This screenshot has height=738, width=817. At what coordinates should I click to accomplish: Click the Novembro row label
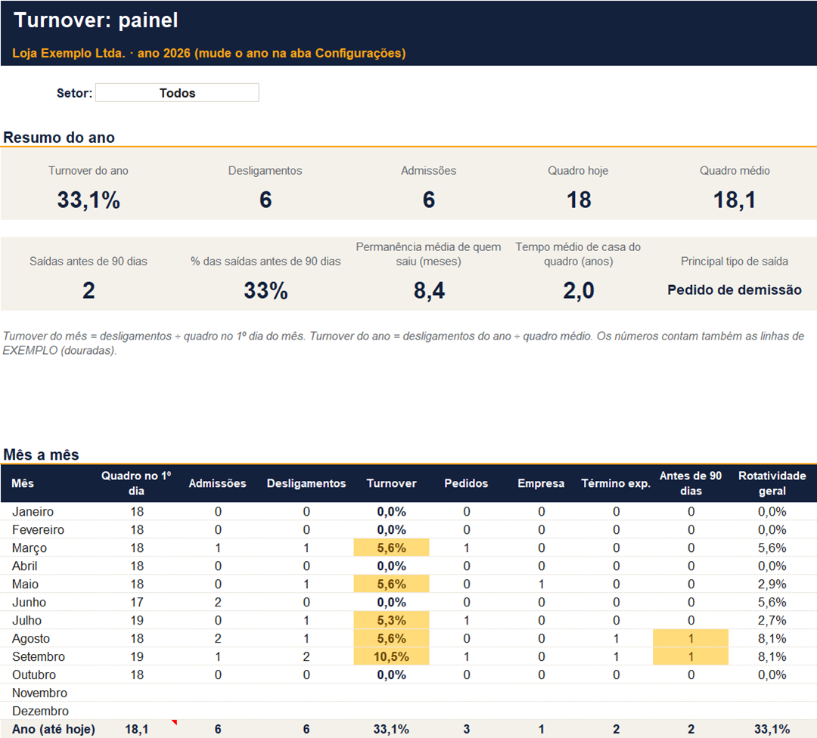tap(39, 693)
